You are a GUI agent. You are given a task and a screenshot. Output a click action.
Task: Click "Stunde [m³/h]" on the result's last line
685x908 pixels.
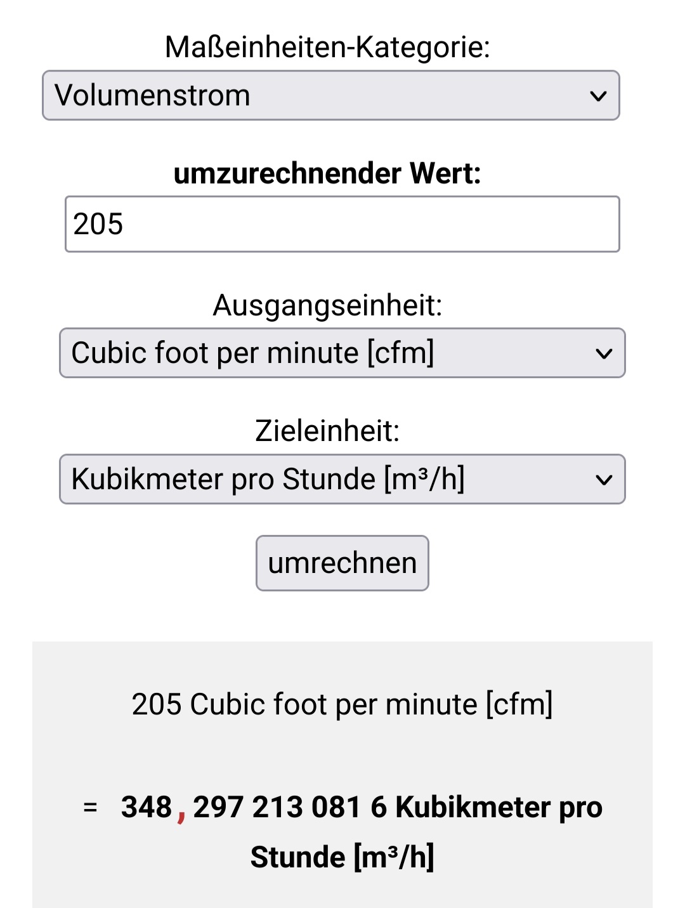point(342,857)
